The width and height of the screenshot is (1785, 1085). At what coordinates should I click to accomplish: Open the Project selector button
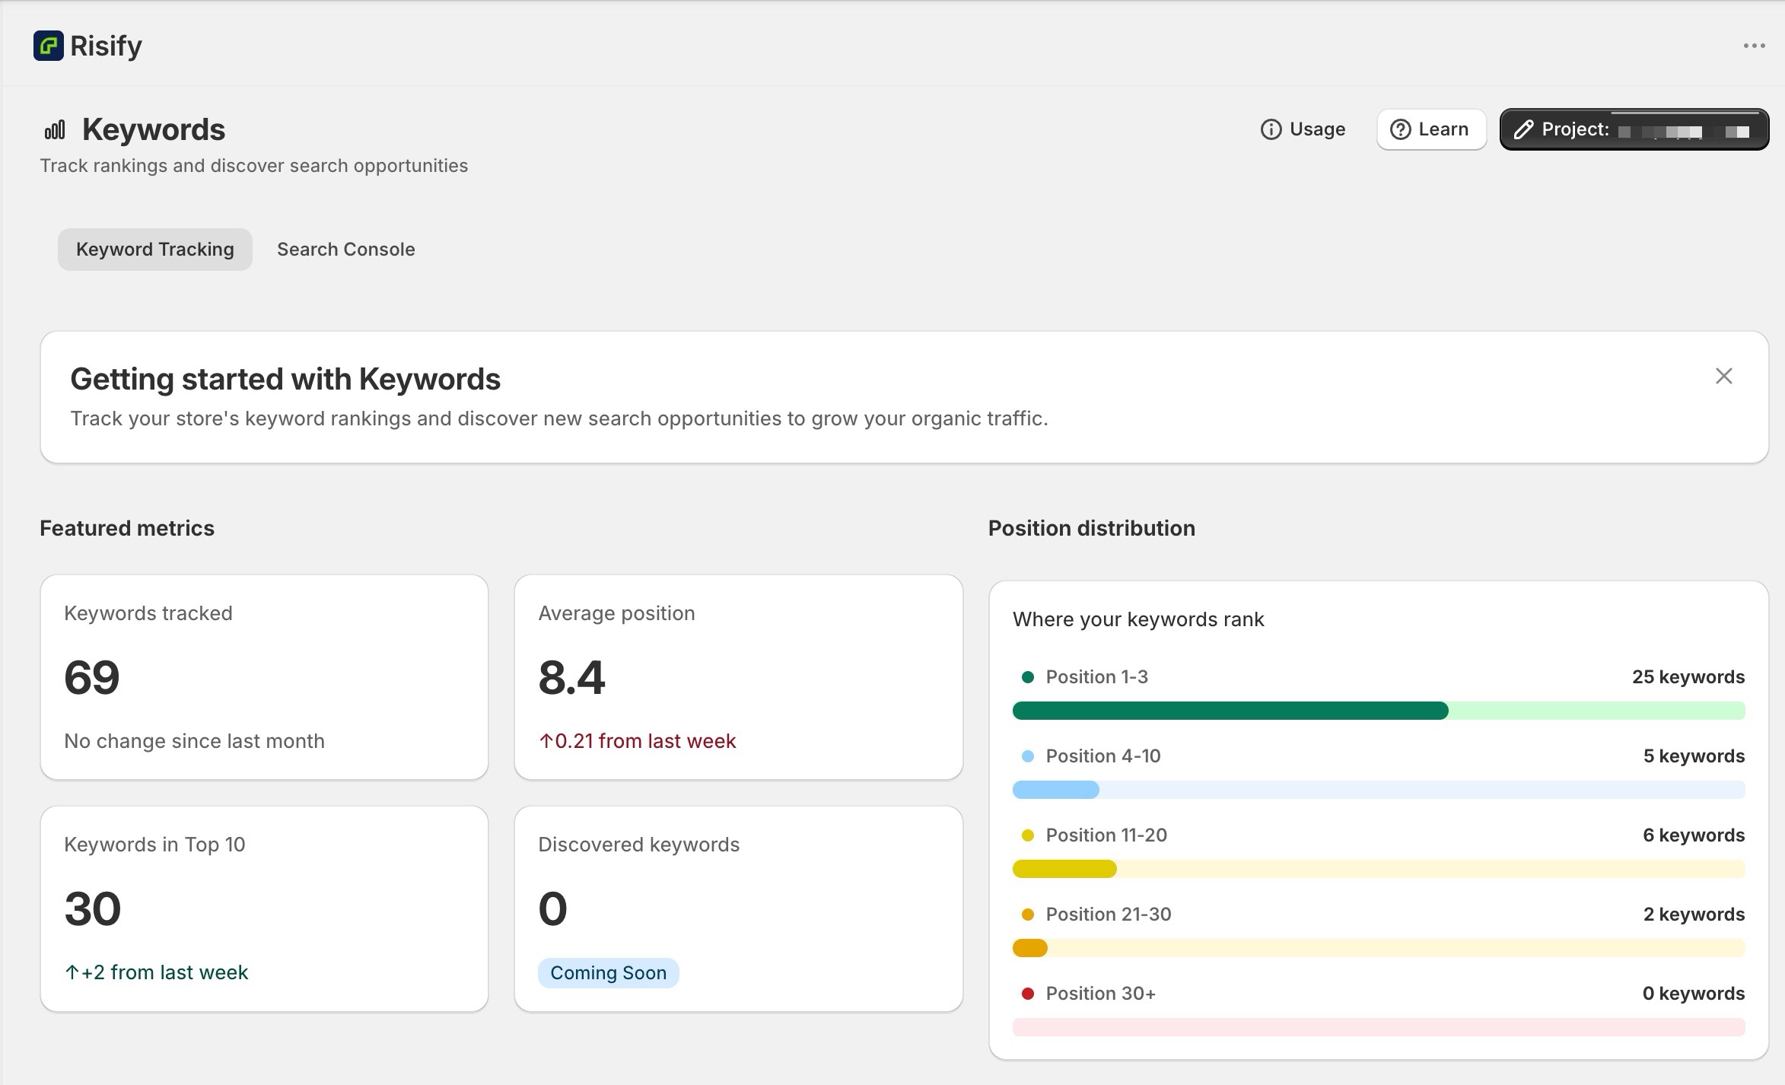tap(1634, 129)
